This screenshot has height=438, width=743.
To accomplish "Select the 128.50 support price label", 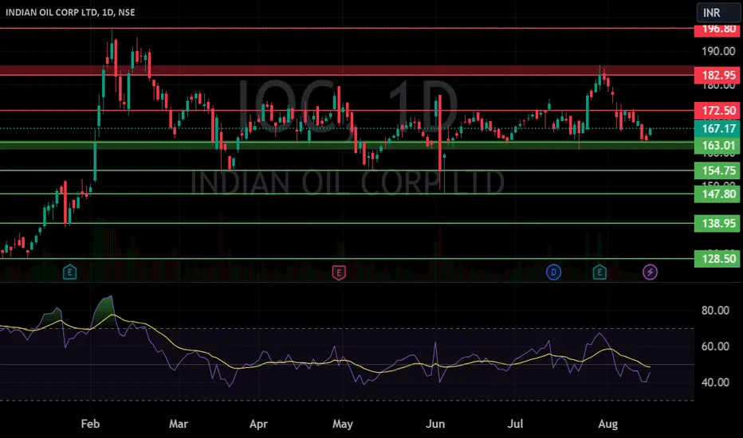I will pyautogui.click(x=717, y=259).
